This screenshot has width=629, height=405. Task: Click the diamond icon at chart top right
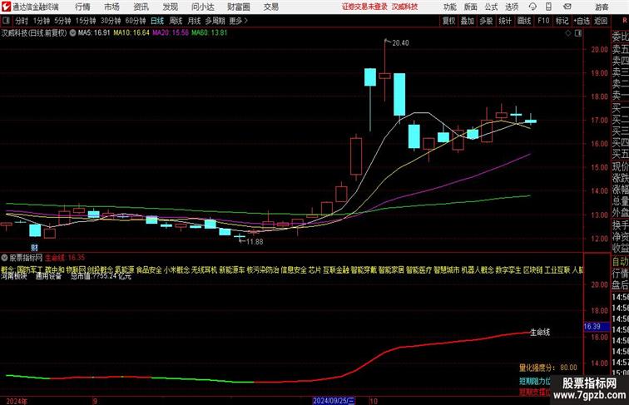click(568, 33)
